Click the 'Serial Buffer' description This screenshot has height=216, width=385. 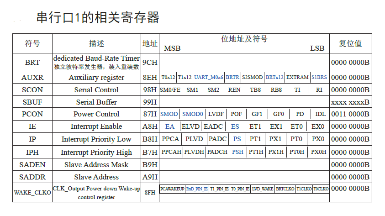(96, 102)
